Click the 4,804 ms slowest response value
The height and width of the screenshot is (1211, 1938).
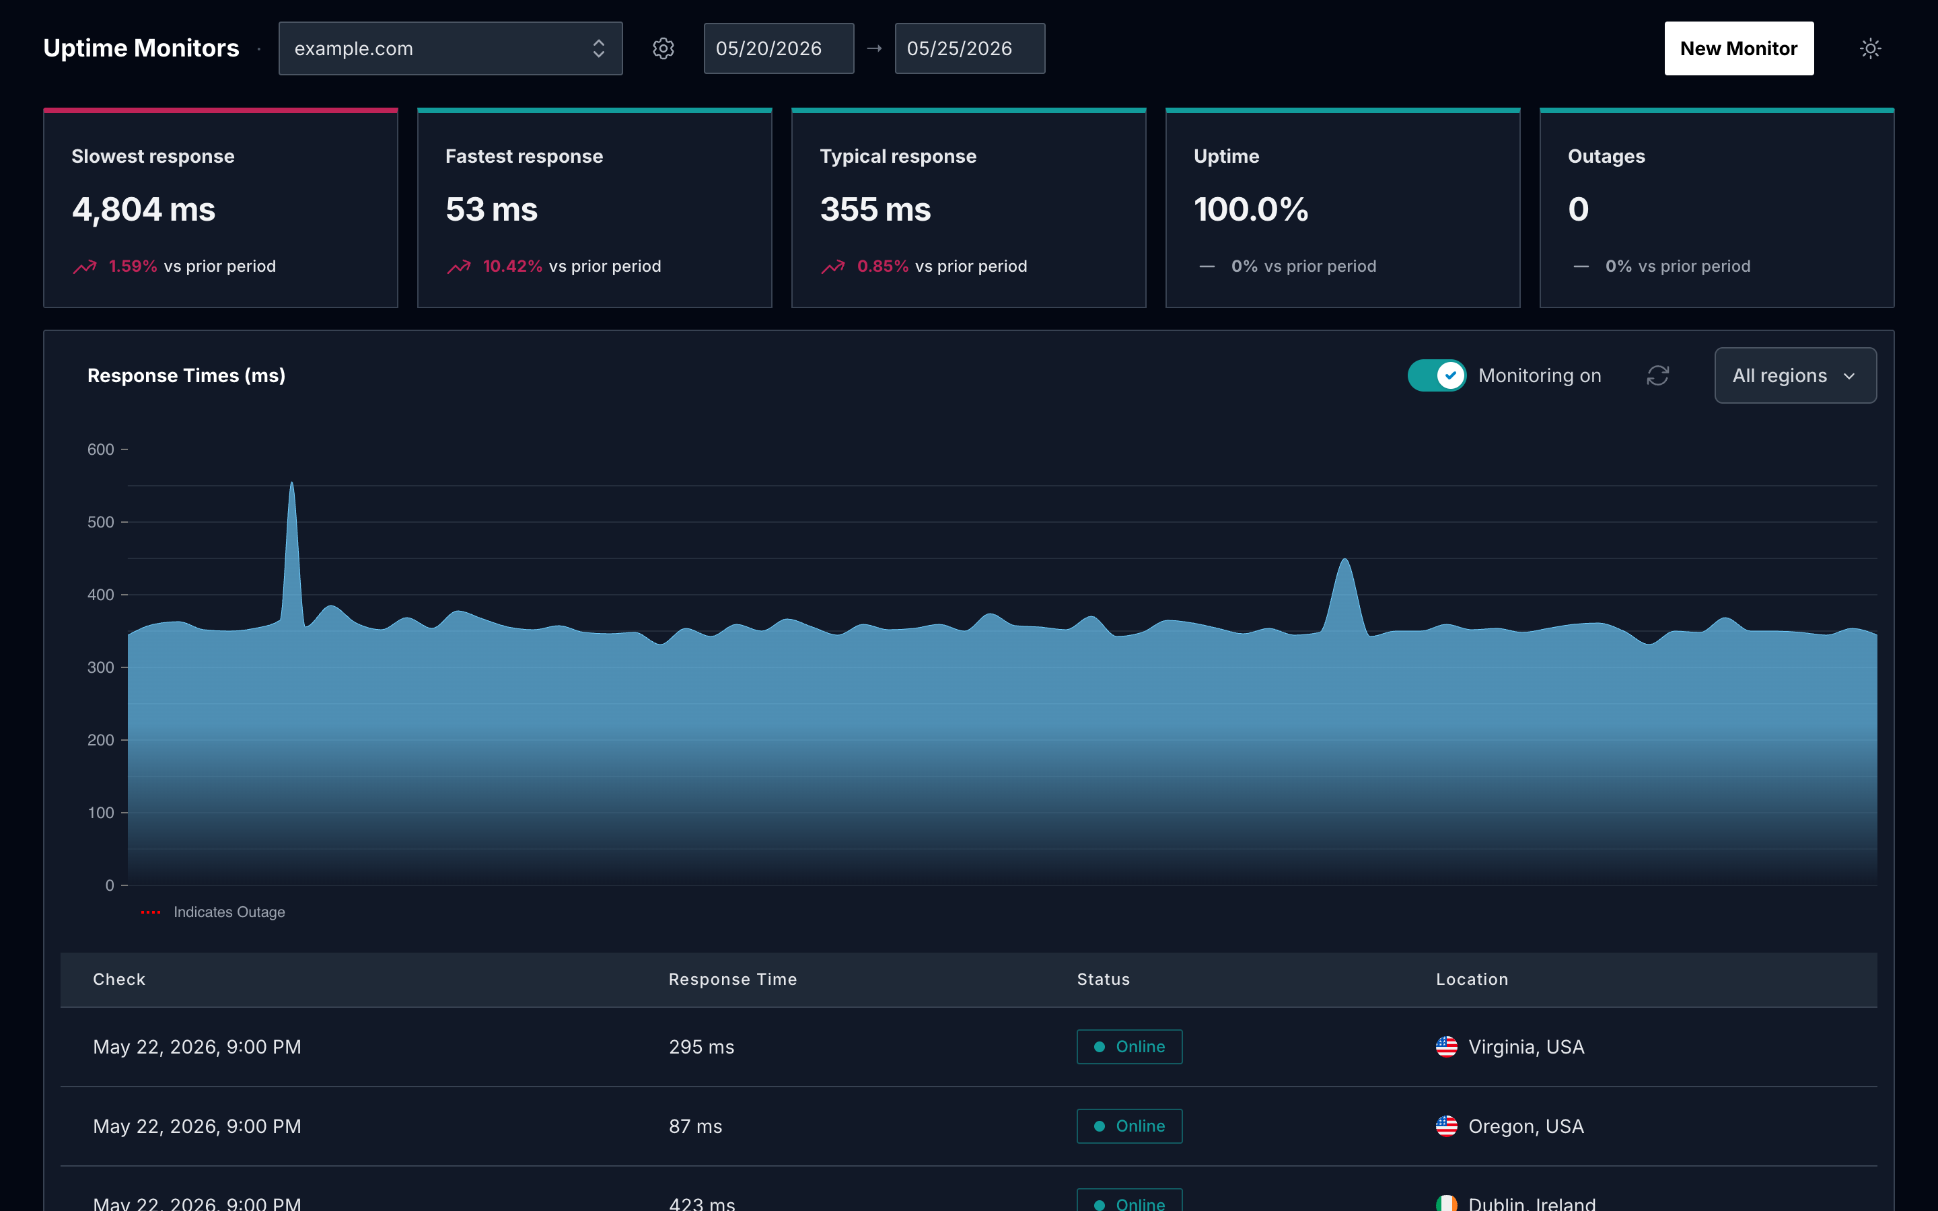143,210
